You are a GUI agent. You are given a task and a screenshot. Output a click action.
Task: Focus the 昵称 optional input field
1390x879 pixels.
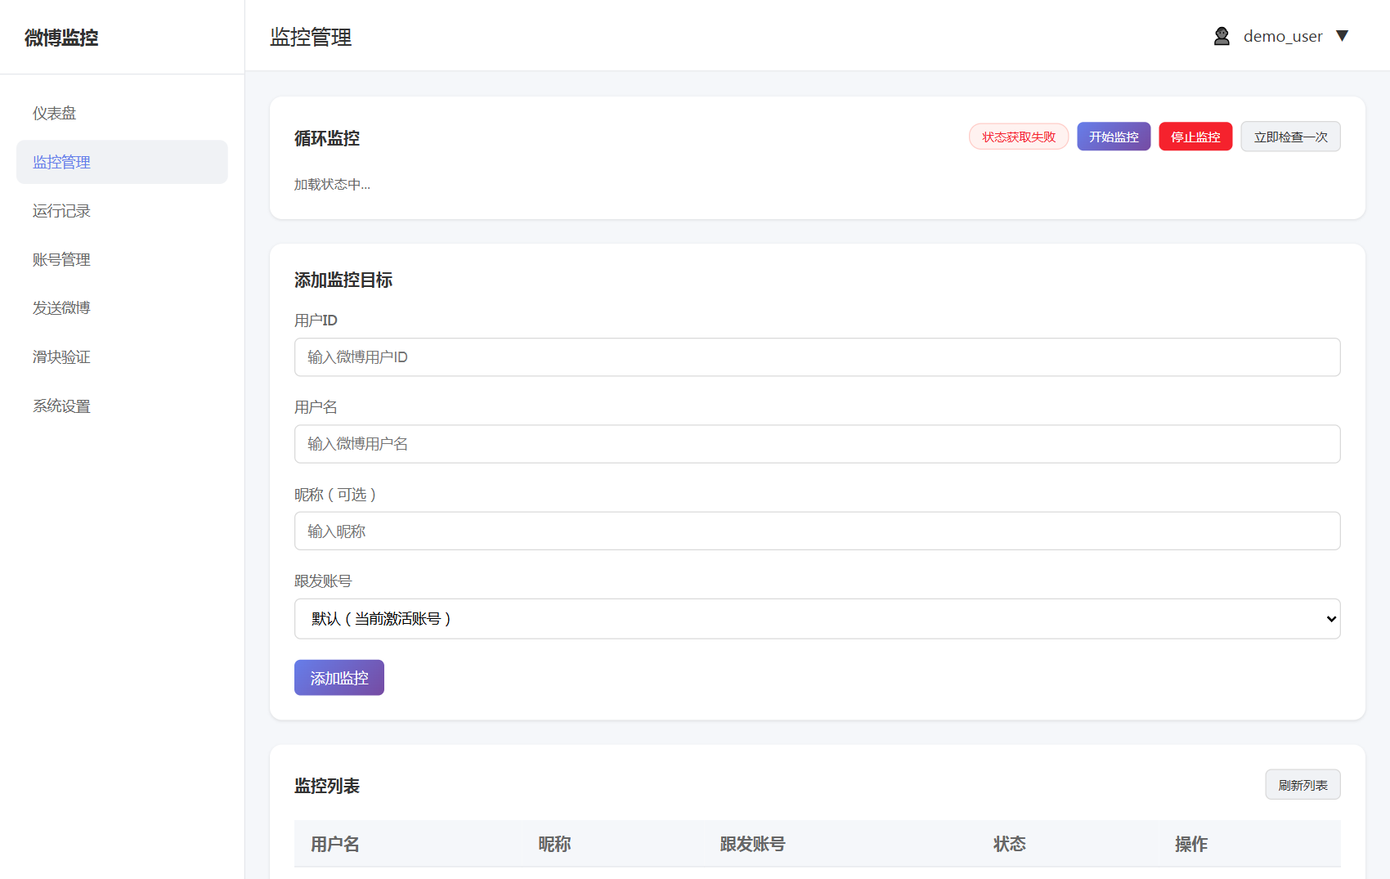tap(817, 531)
